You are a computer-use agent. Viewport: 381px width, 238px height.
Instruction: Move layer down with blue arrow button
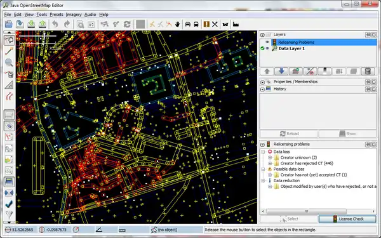click(281, 71)
